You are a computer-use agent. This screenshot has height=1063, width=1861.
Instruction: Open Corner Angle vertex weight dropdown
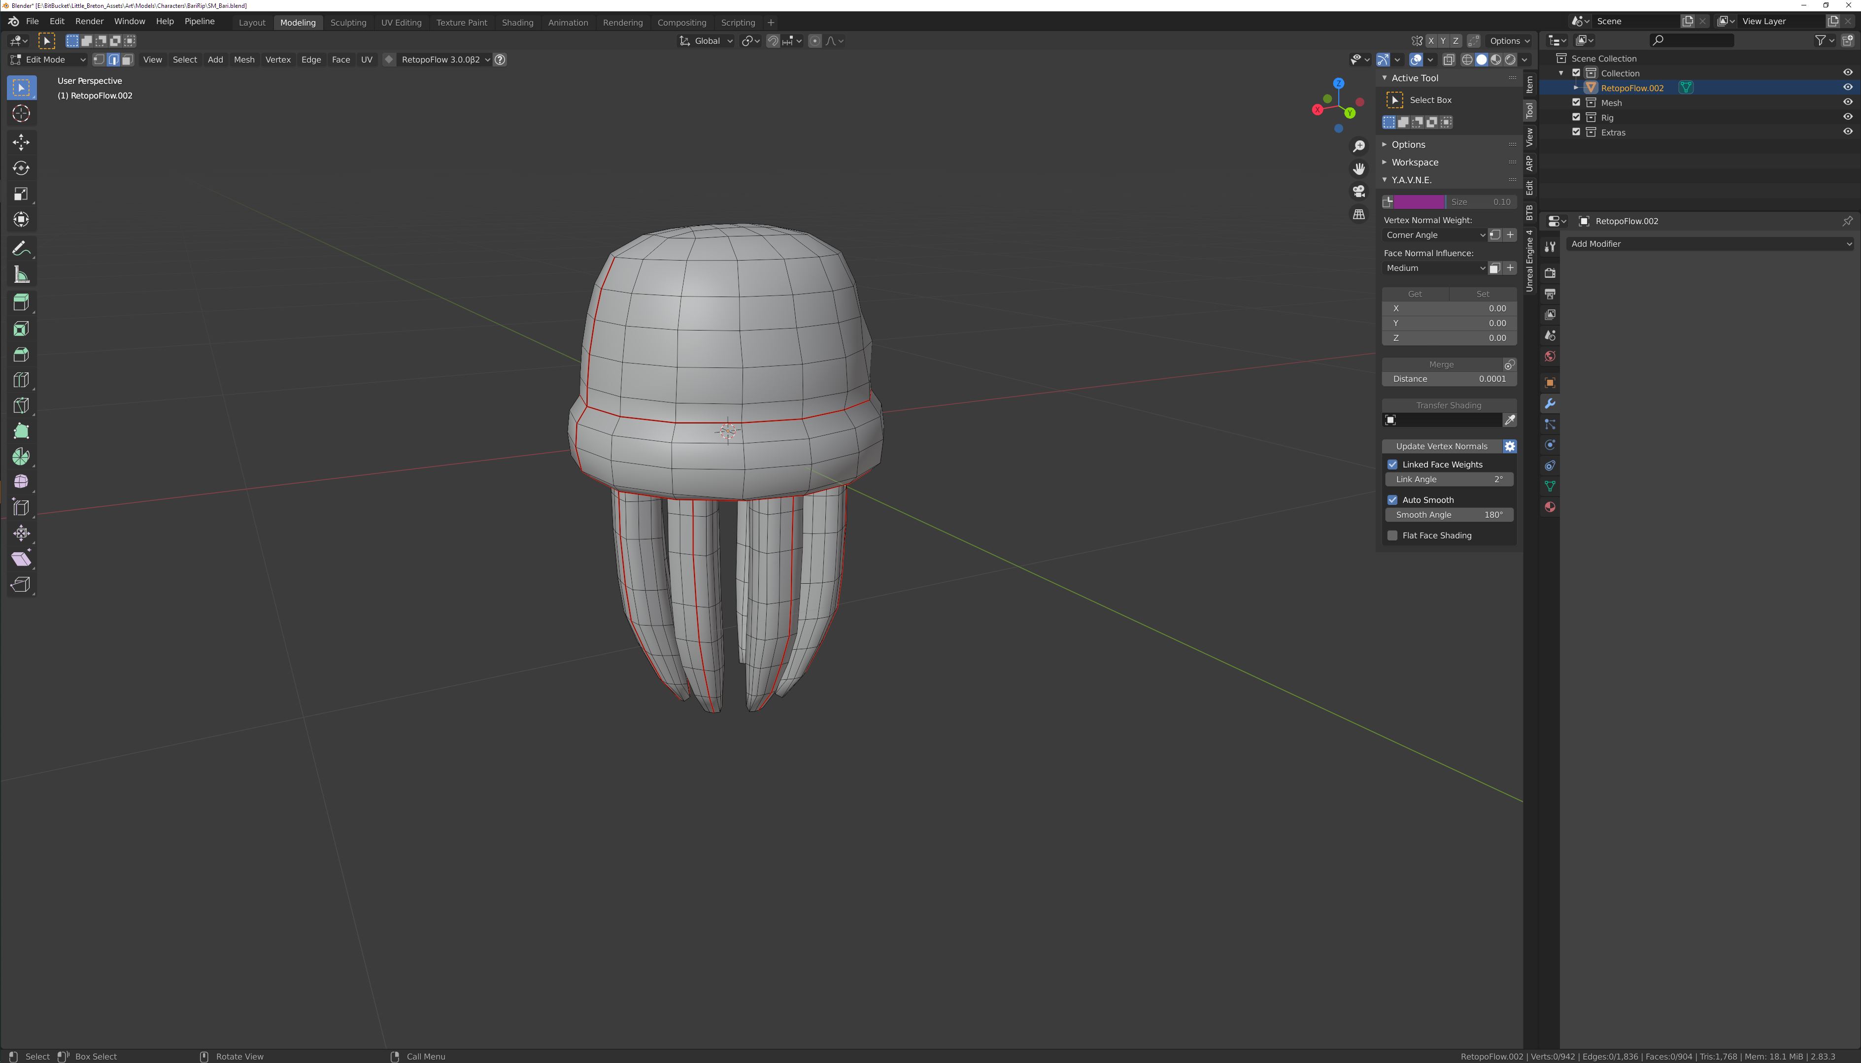point(1435,235)
